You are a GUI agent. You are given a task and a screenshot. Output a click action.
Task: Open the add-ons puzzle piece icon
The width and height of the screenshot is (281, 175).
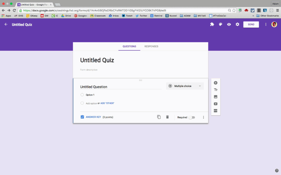pyautogui.click(x=212, y=24)
